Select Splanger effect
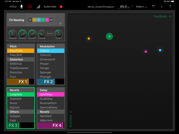Screen dimensions: 179x134 (51, 72)
